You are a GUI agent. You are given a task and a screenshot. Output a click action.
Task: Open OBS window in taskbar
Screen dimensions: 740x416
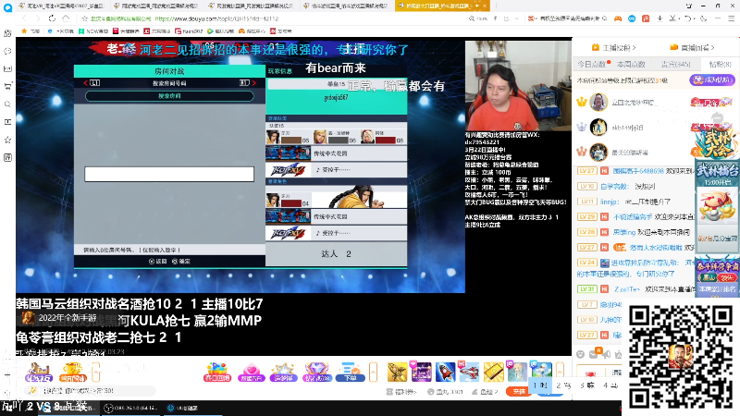tap(130, 408)
